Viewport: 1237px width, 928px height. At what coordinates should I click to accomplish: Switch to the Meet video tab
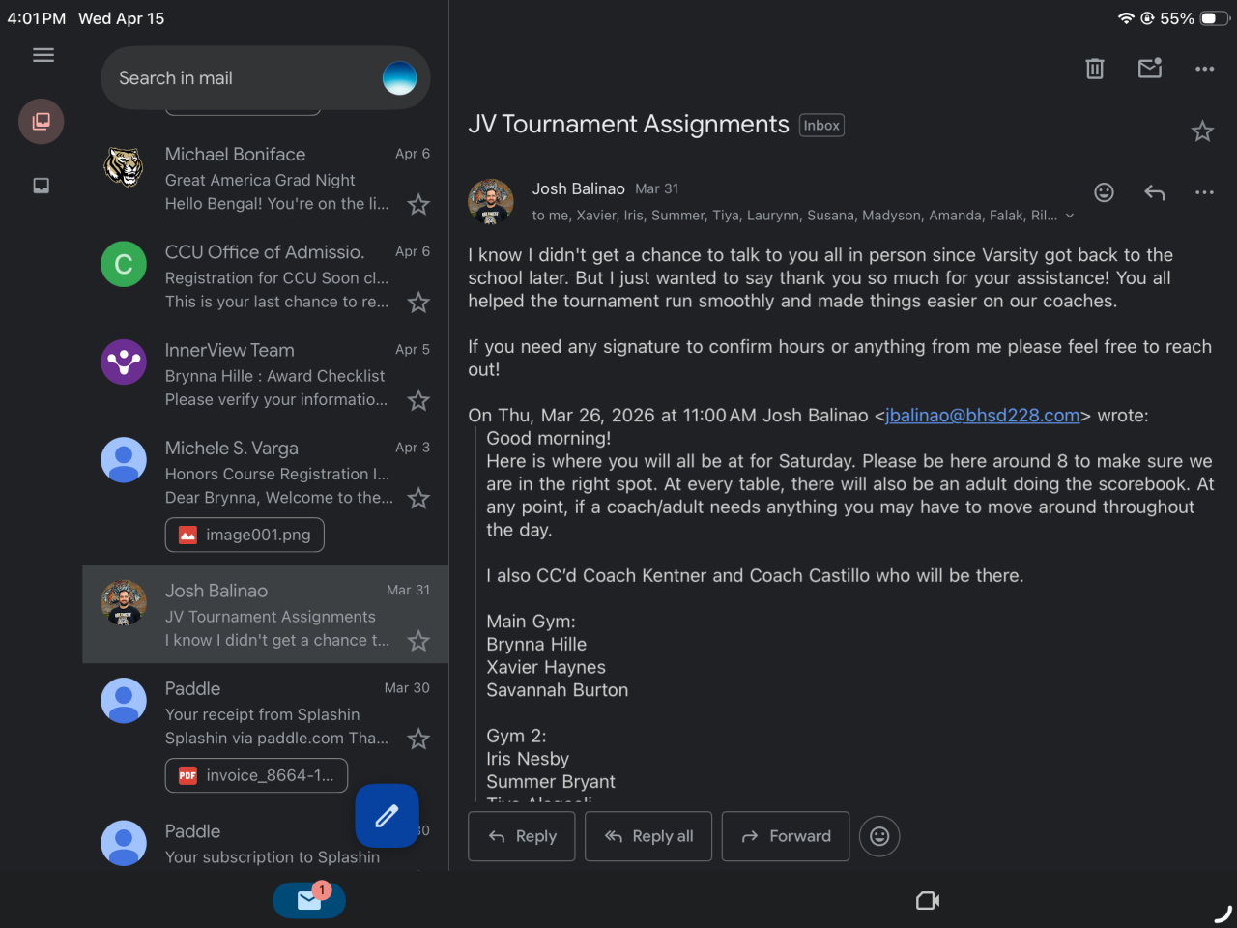click(928, 901)
